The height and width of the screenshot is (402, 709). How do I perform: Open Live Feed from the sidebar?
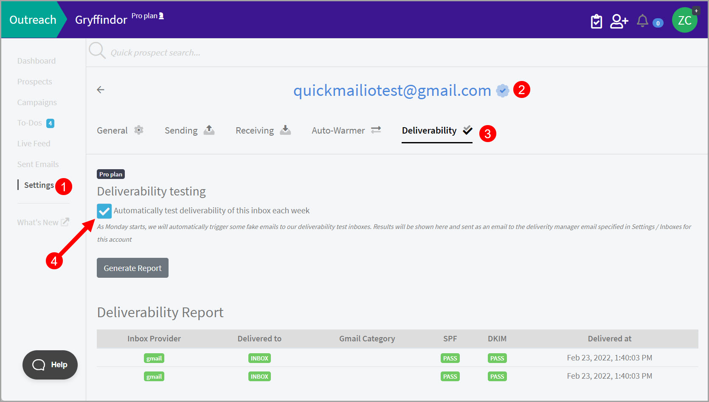click(x=34, y=144)
